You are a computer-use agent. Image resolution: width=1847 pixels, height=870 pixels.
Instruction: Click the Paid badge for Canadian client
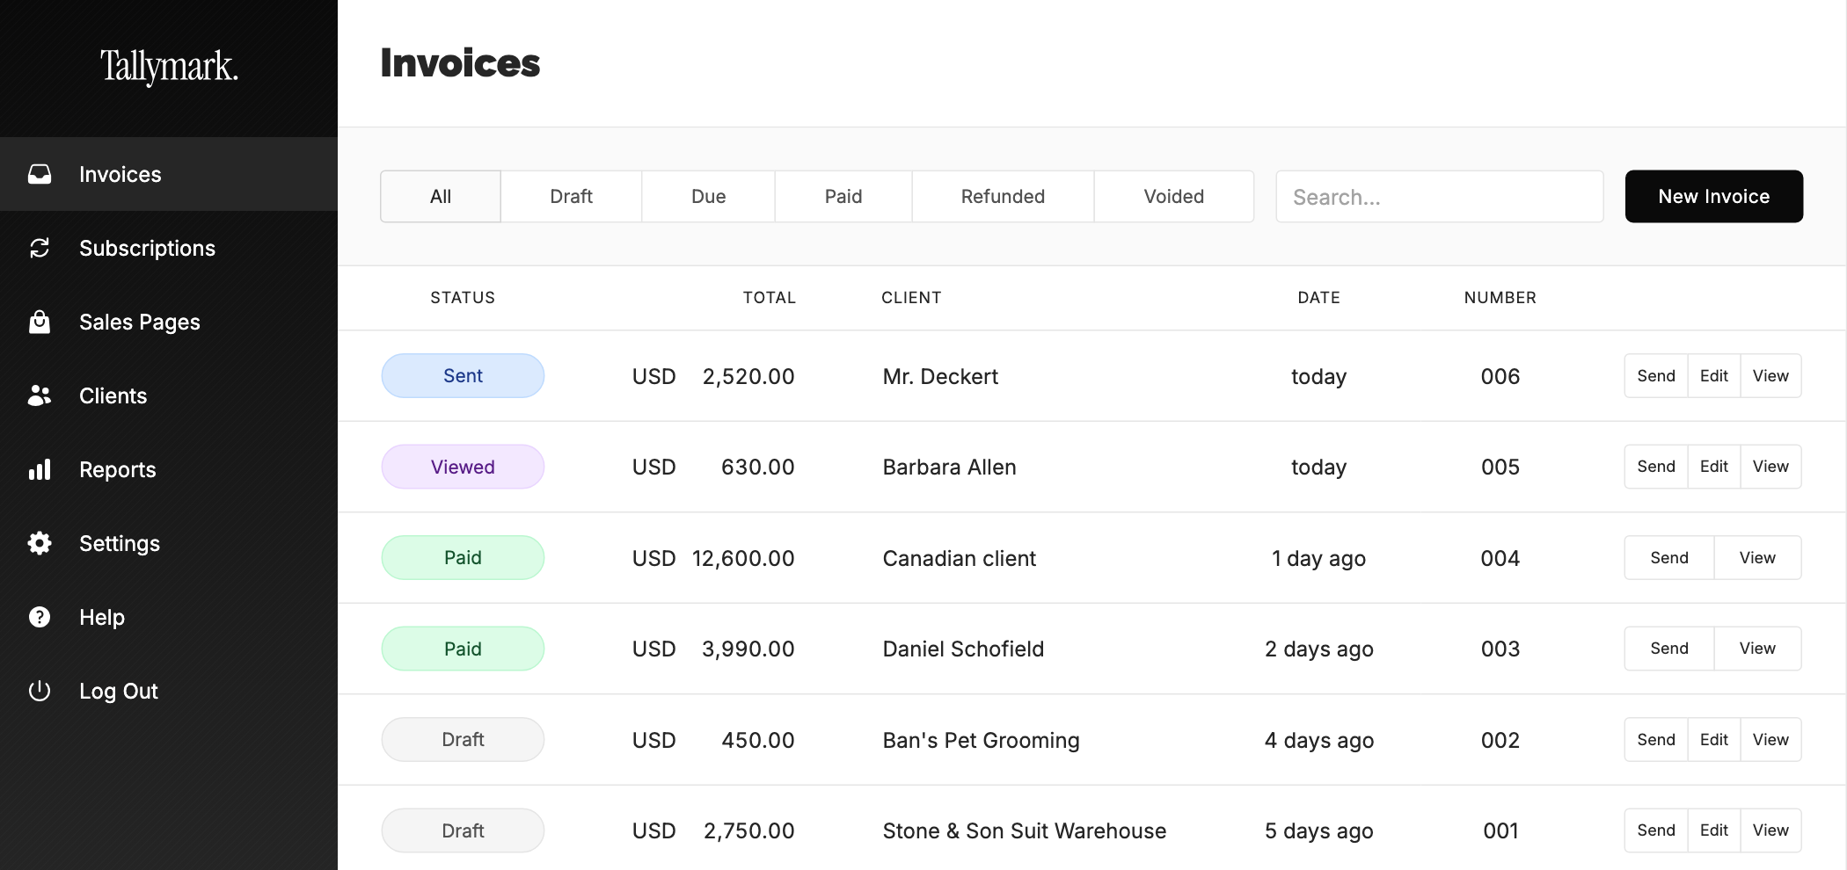tap(463, 558)
